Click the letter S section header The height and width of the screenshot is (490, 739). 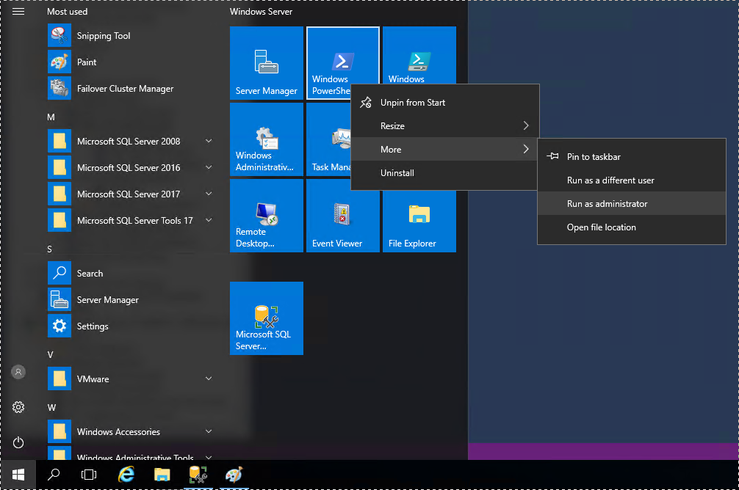(x=49, y=249)
